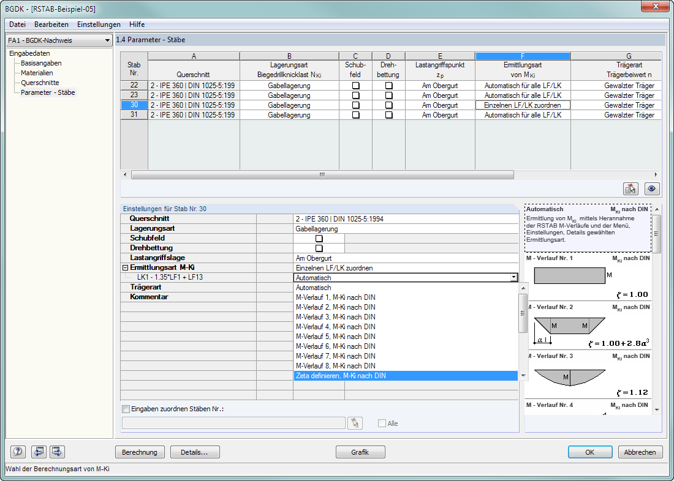Select 'Parameter - Stäbe' in navigator tree
Image resolution: width=674 pixels, height=481 pixels.
48,92
